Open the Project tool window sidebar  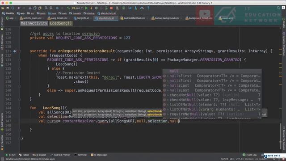2,23
